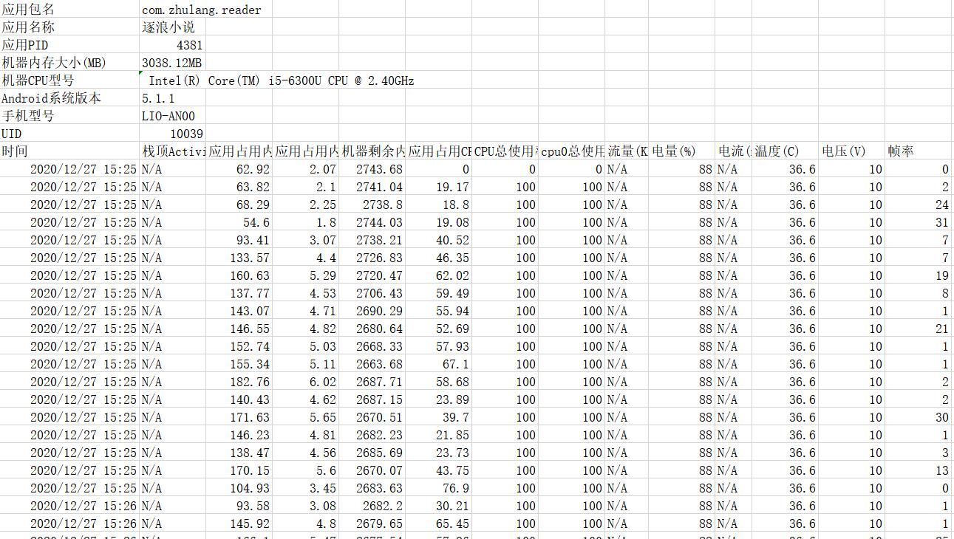Select the cell with value 2743.68

(x=372, y=169)
